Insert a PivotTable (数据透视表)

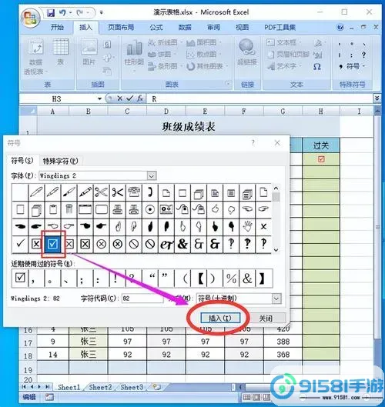click(35, 56)
